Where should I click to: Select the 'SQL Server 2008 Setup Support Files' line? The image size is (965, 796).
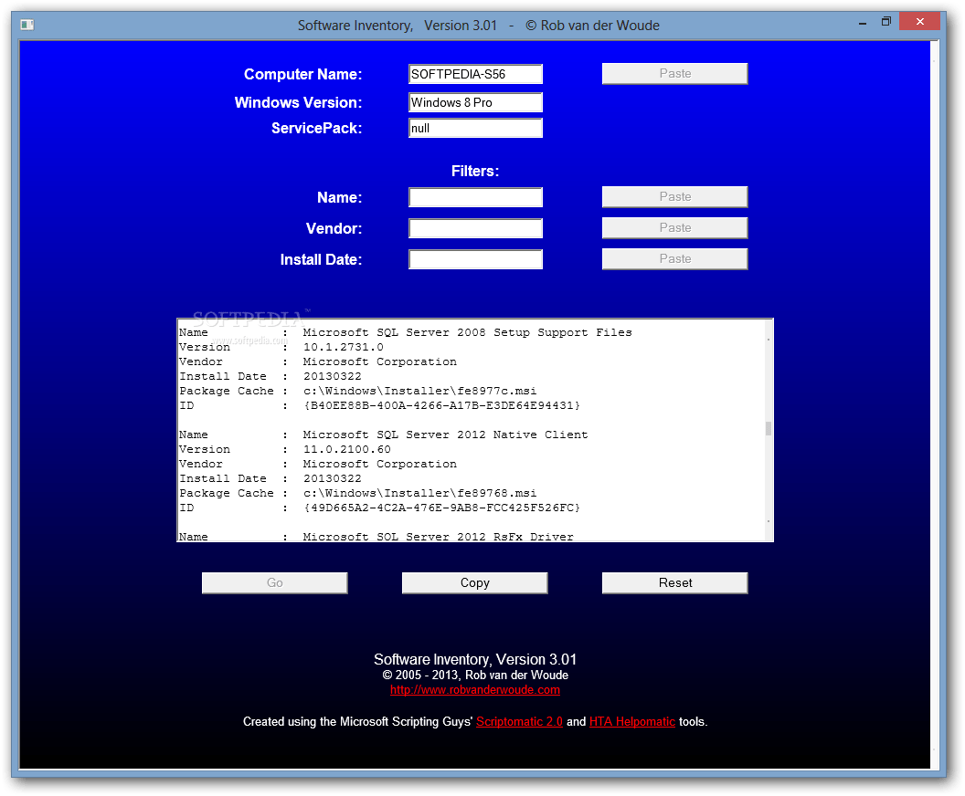click(x=467, y=332)
